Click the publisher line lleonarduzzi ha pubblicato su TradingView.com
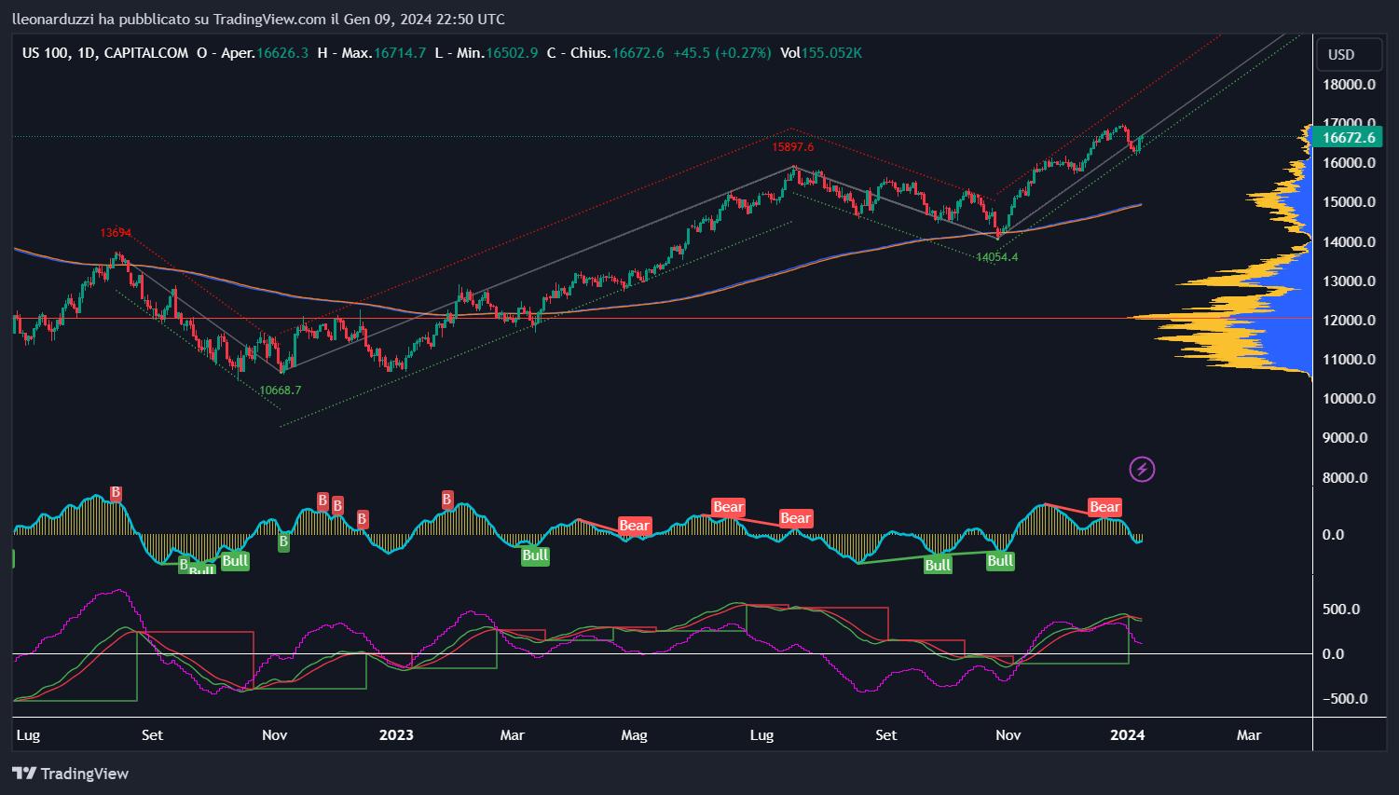This screenshot has height=795, width=1399. coord(258,19)
